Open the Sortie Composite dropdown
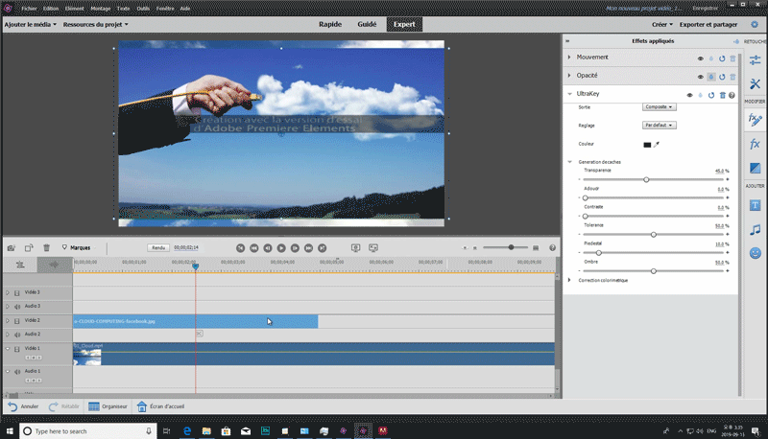Viewport: 768px width, 439px height. (x=659, y=107)
